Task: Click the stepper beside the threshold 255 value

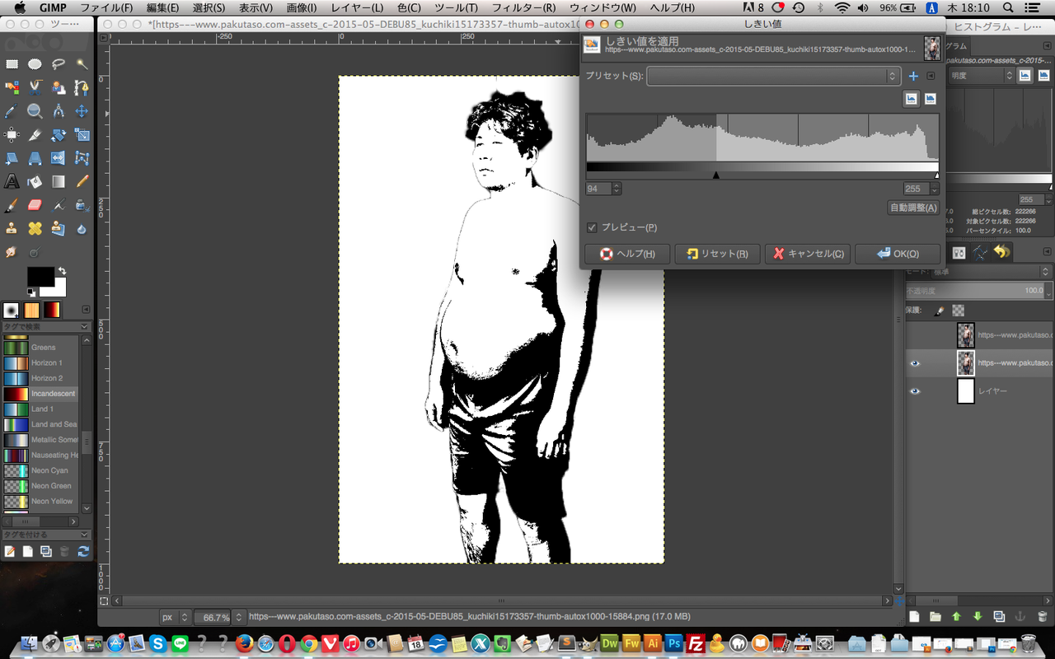Action: pos(935,189)
